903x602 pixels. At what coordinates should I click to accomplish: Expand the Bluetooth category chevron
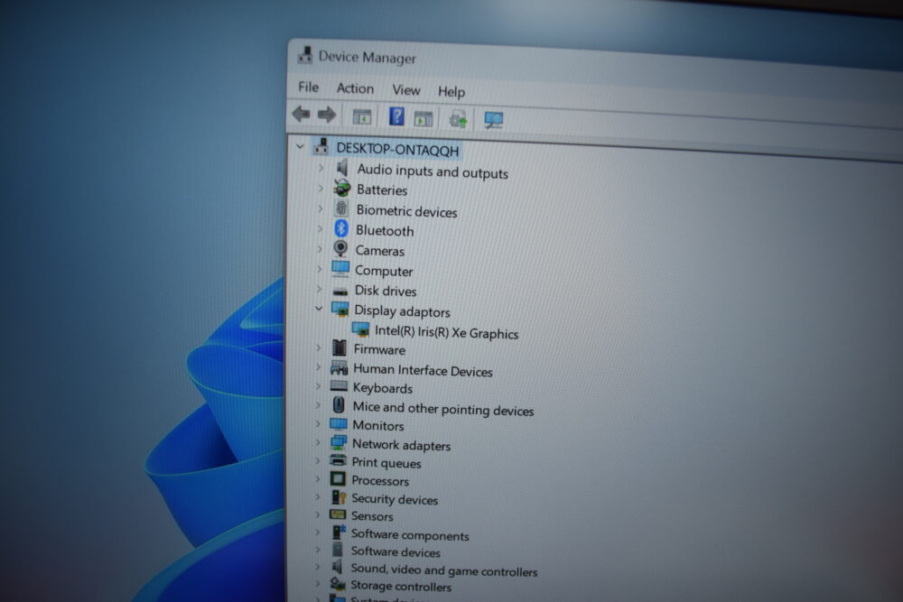[321, 228]
